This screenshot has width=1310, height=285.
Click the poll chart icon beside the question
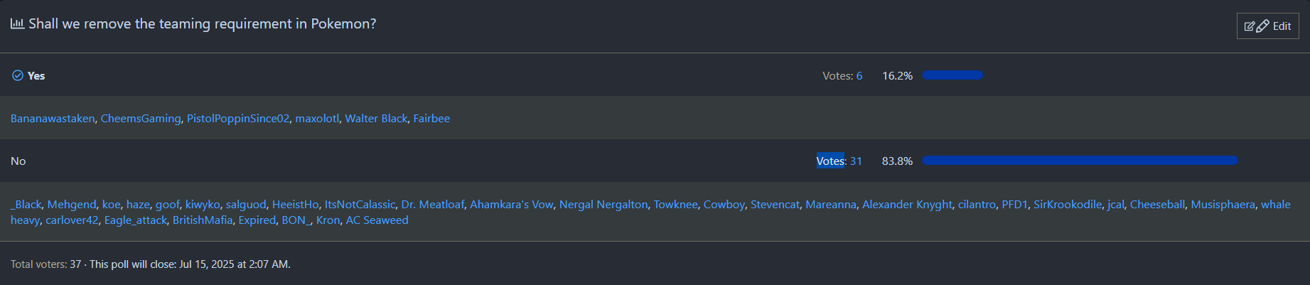click(17, 23)
